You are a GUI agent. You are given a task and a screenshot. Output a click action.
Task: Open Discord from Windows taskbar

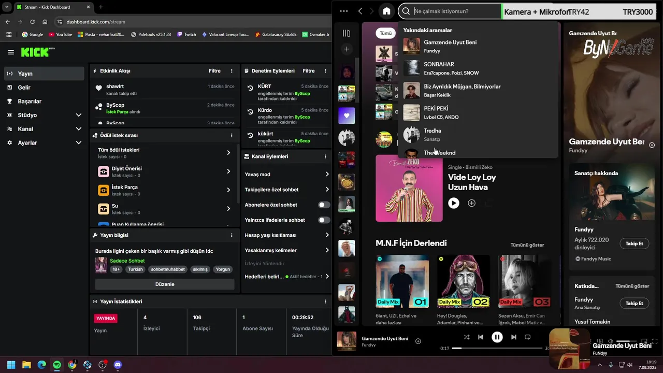click(x=118, y=365)
